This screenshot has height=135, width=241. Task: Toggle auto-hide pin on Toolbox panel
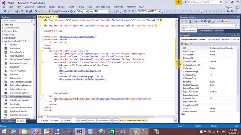(x=31, y=17)
